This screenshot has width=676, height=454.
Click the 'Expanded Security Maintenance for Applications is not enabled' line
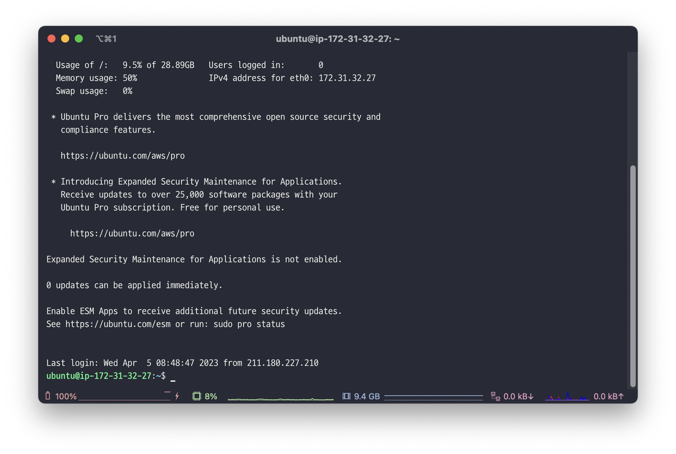tap(194, 259)
